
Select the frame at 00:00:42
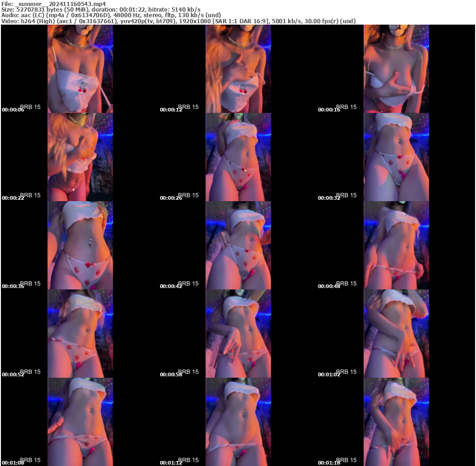click(x=238, y=245)
